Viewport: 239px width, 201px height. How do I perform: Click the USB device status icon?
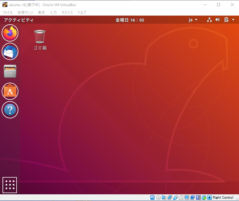[x=176, y=197]
